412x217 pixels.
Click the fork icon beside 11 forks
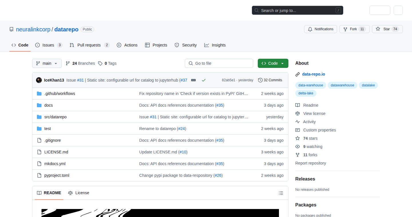(298, 155)
